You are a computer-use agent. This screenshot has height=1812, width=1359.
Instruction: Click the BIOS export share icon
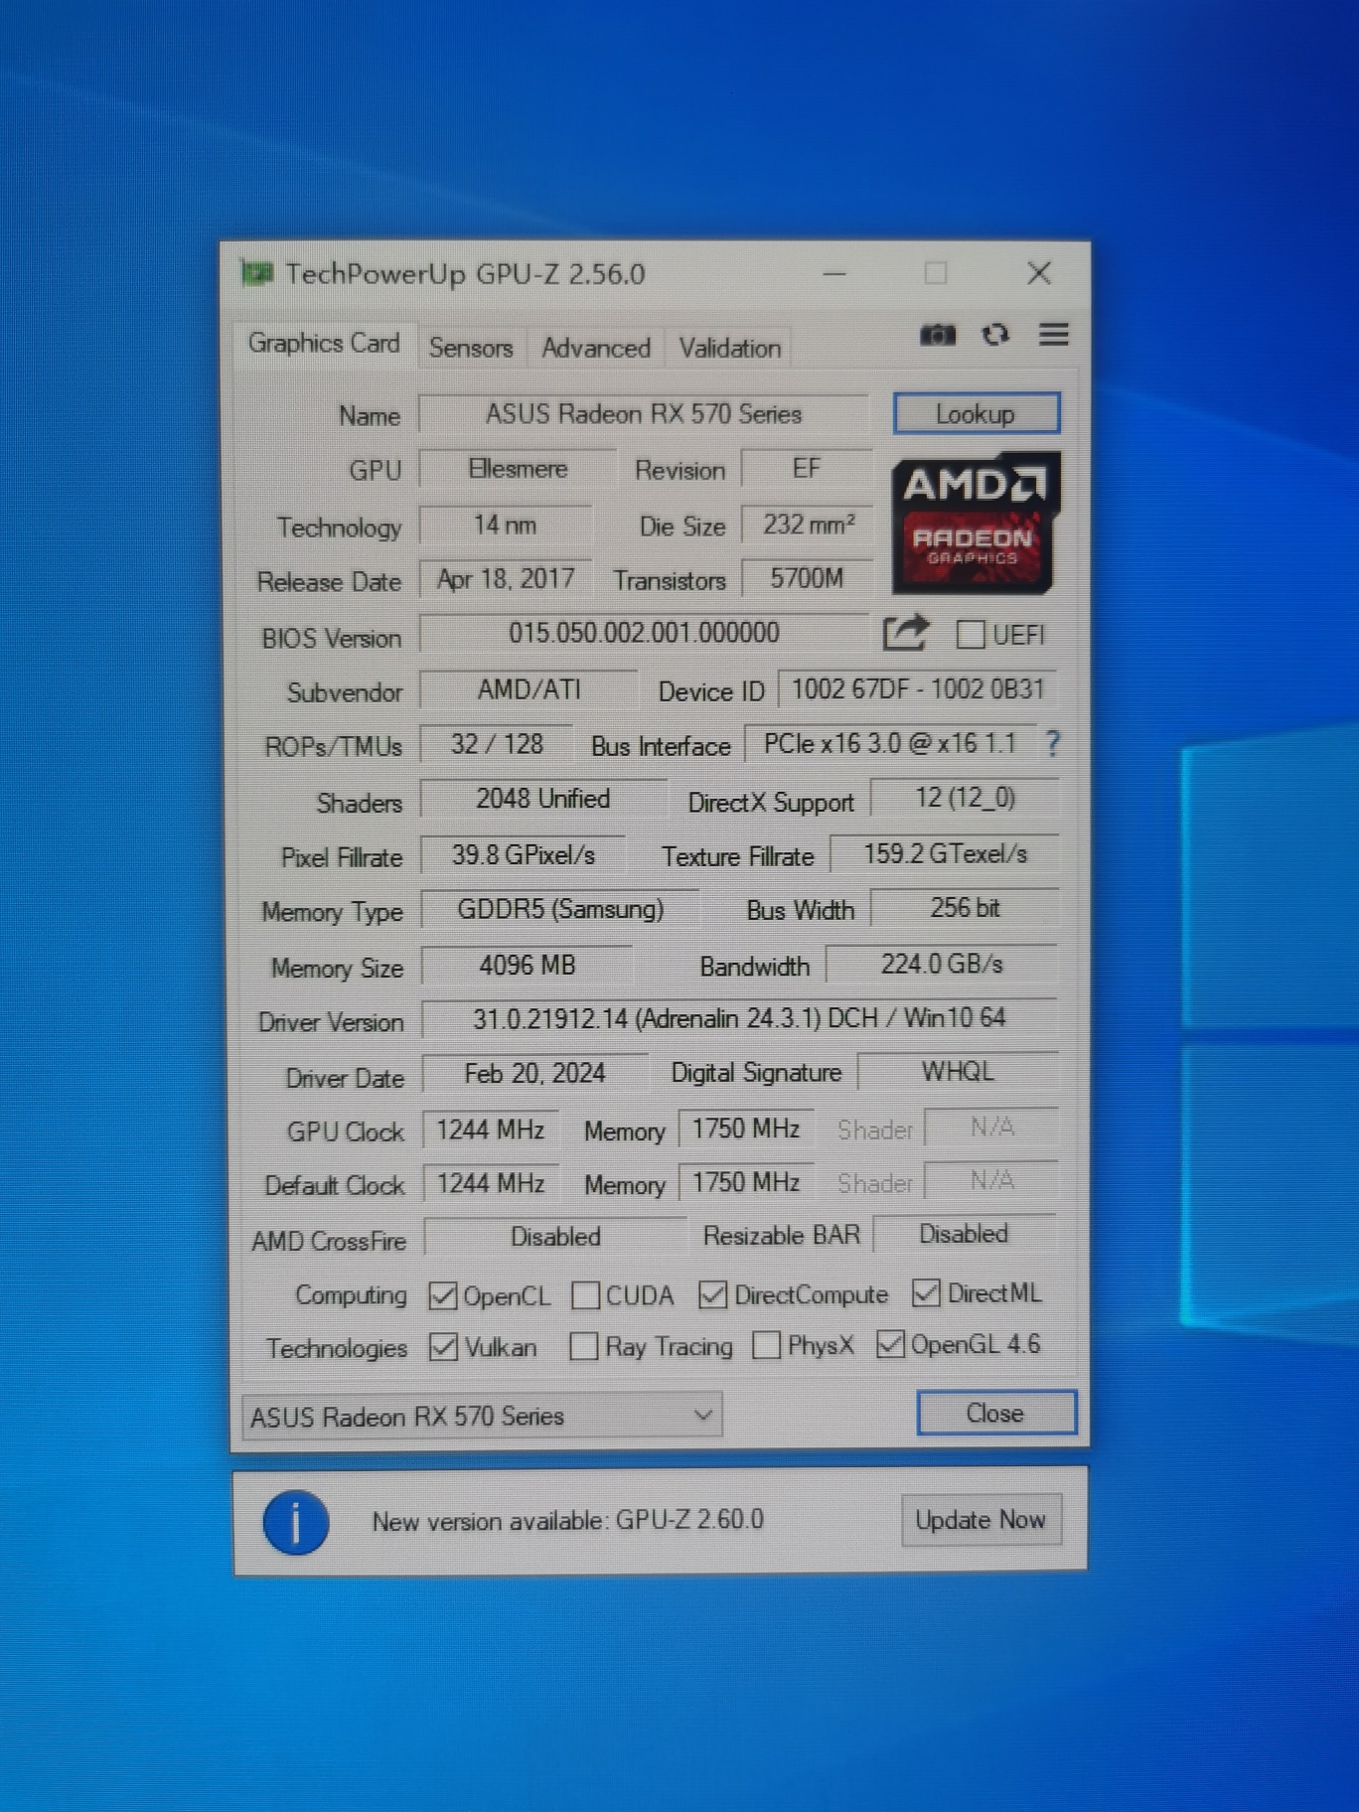(x=905, y=633)
